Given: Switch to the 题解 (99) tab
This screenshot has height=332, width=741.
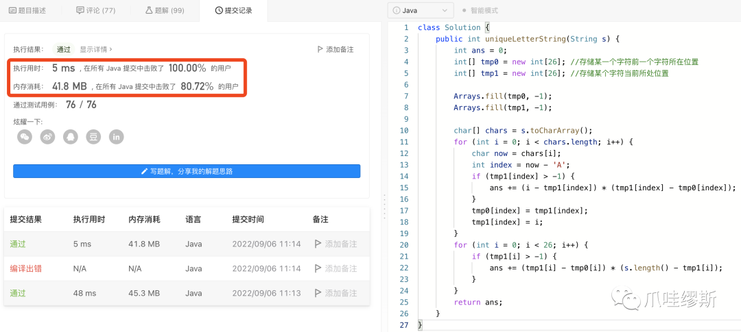Looking at the screenshot, I should coord(165,10).
